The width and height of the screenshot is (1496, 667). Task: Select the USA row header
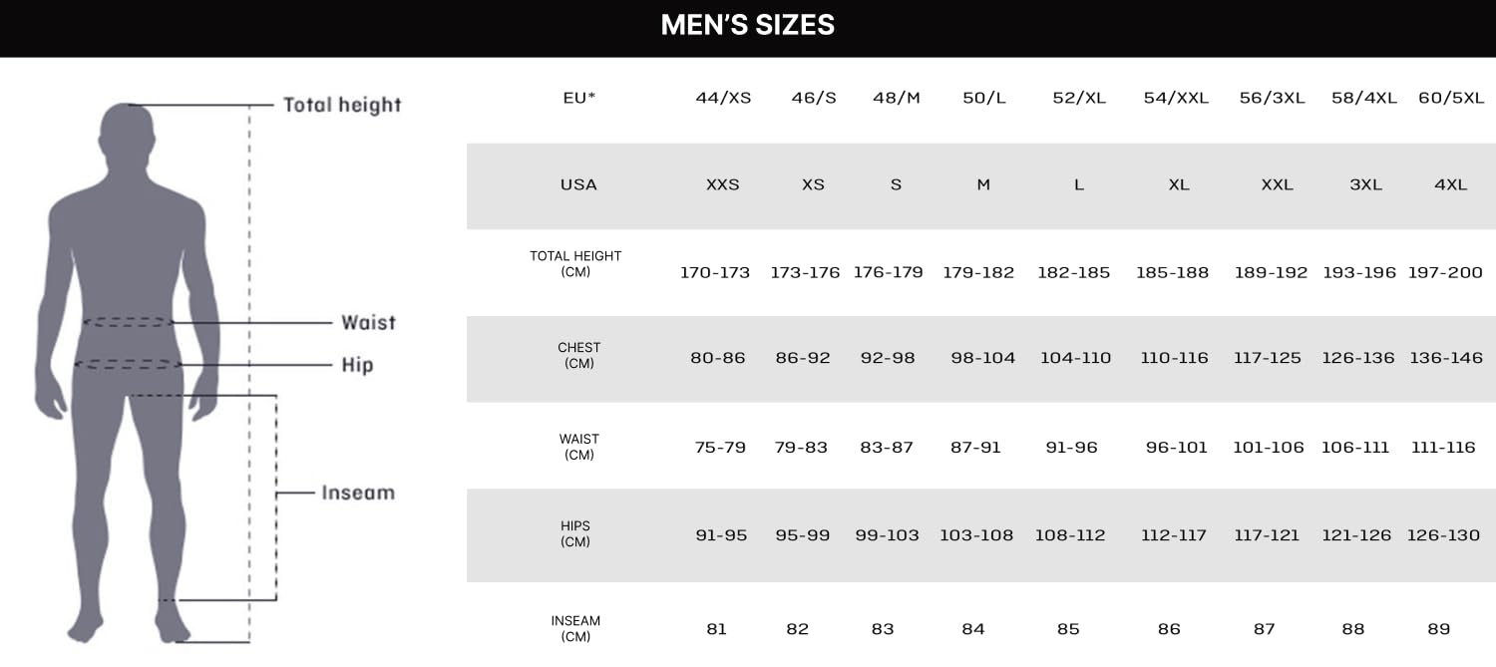click(578, 184)
